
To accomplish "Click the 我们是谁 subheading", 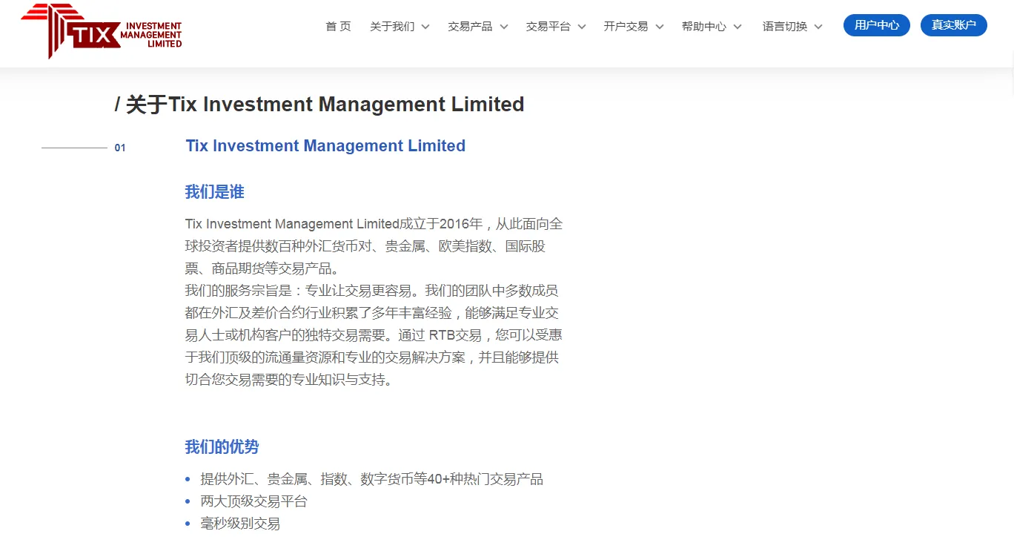I will pos(214,193).
